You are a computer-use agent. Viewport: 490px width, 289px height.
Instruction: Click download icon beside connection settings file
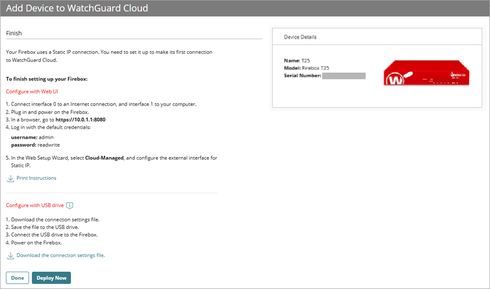click(x=10, y=255)
